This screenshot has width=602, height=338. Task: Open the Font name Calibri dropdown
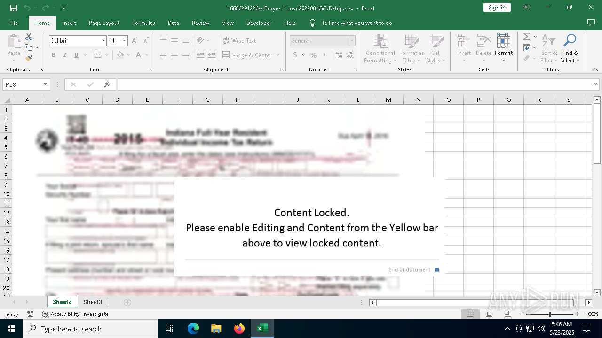pos(103,41)
